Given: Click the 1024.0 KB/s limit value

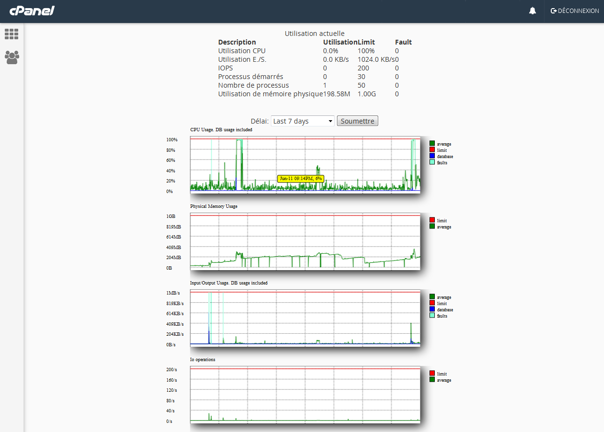Looking at the screenshot, I should click(x=376, y=59).
